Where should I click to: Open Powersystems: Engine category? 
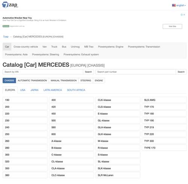click(111, 47)
